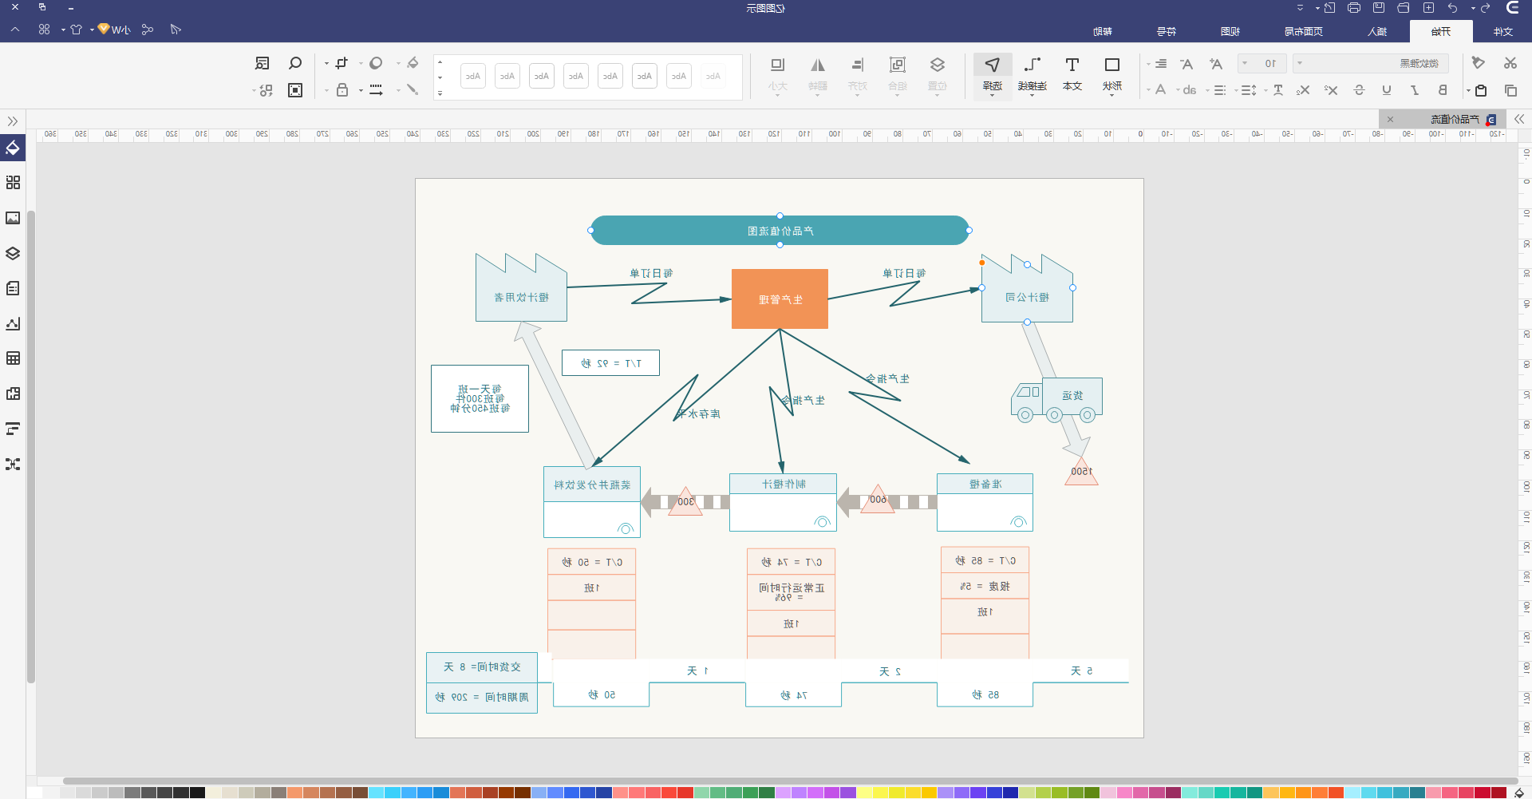Toggle Underline text formatting
The width and height of the screenshot is (1532, 799).
(x=1387, y=90)
